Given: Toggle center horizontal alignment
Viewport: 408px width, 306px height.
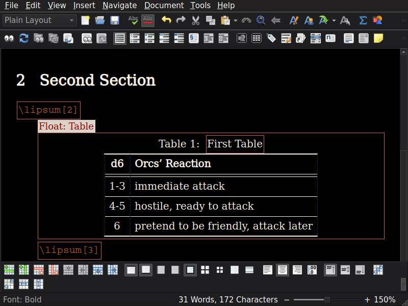Looking at the screenshot, I should click(x=283, y=270).
